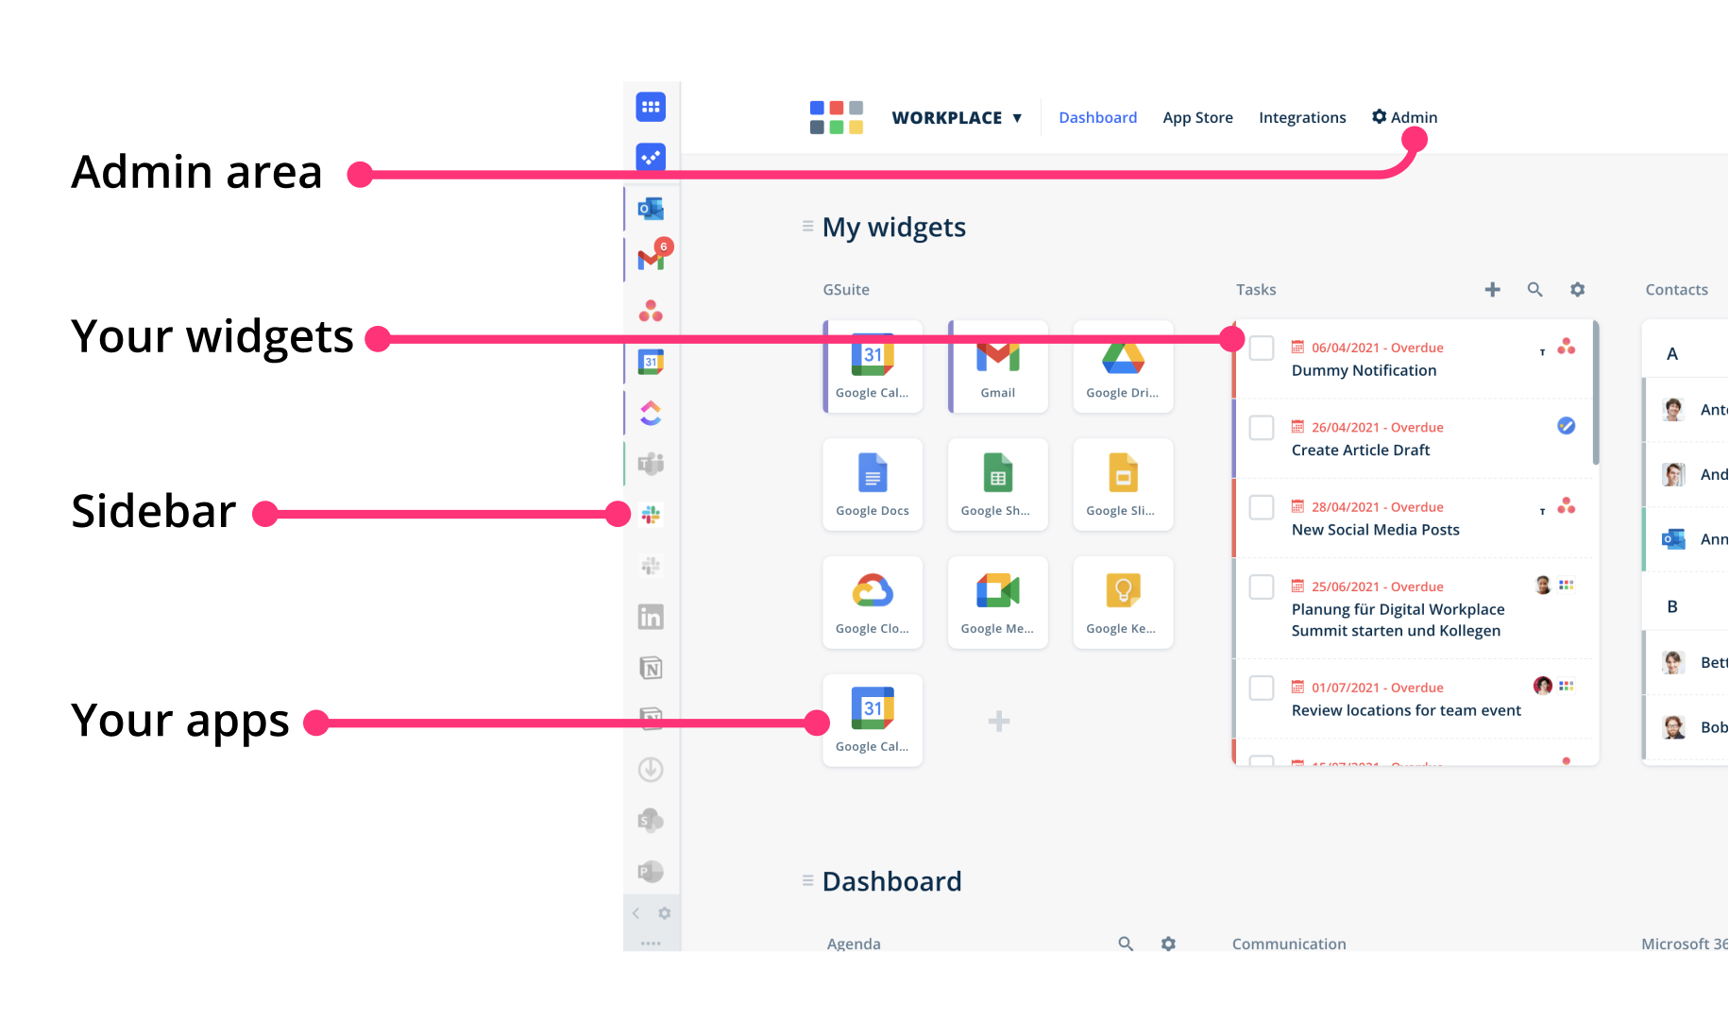The width and height of the screenshot is (1729, 1021).
Task: Select the Bob contact row
Action: 1687,727
